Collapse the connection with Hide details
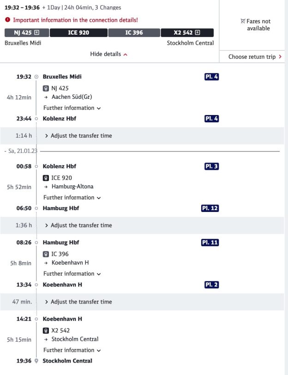Image resolution: width=288 pixels, height=375 pixels. 109,54
